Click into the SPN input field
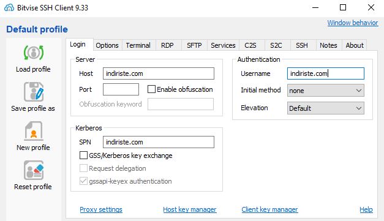 (x=159, y=142)
